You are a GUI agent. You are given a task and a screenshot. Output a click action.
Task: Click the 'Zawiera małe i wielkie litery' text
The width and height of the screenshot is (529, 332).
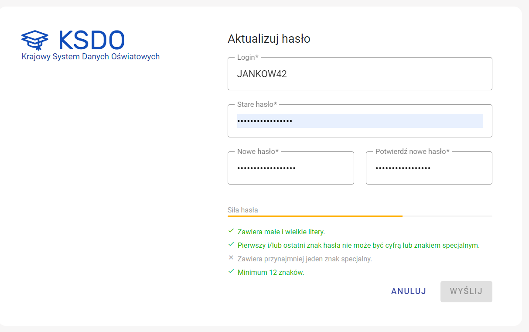click(281, 232)
